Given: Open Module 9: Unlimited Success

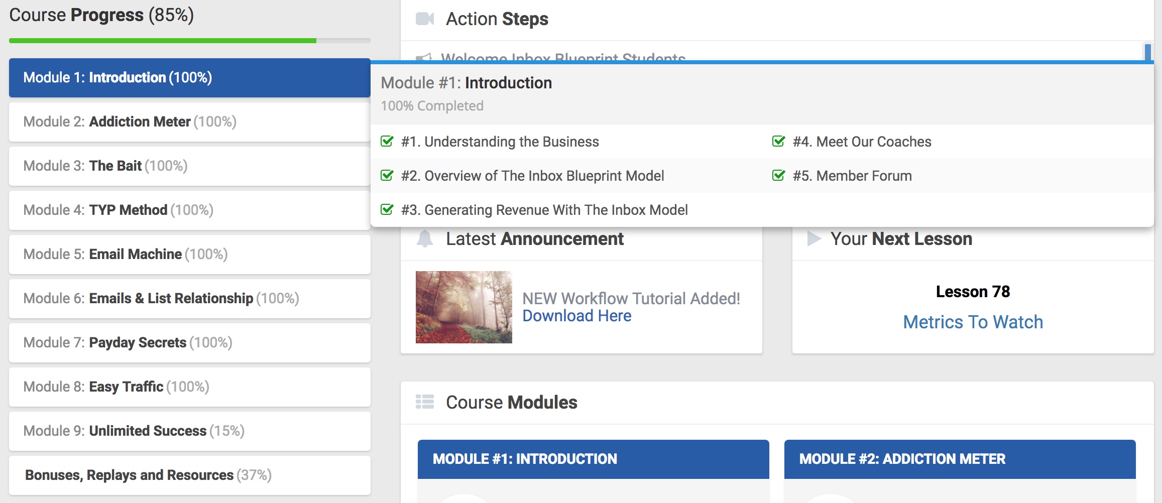Looking at the screenshot, I should [x=190, y=431].
